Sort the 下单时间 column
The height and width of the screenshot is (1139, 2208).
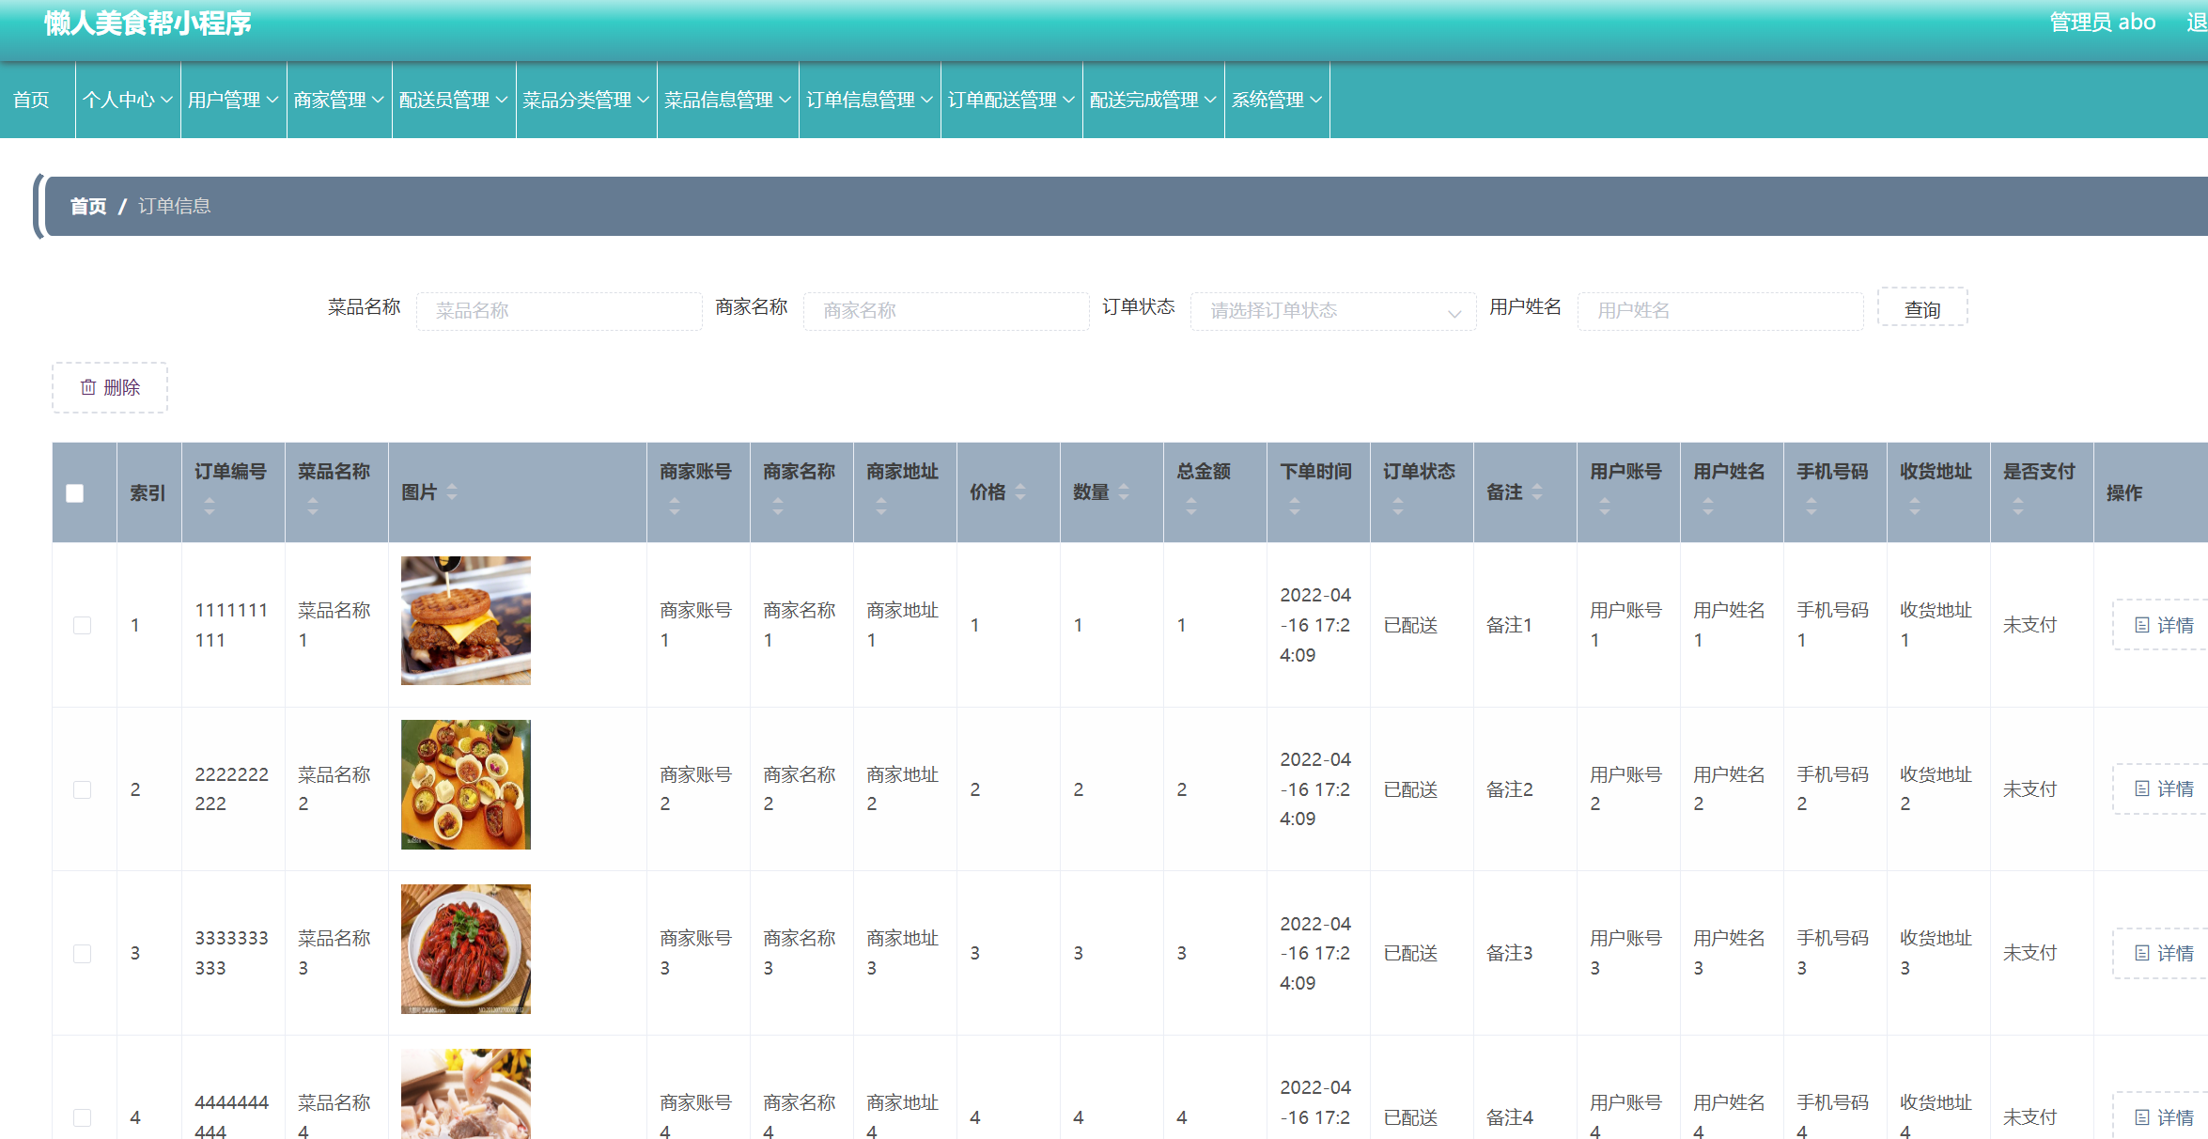coord(1295,507)
